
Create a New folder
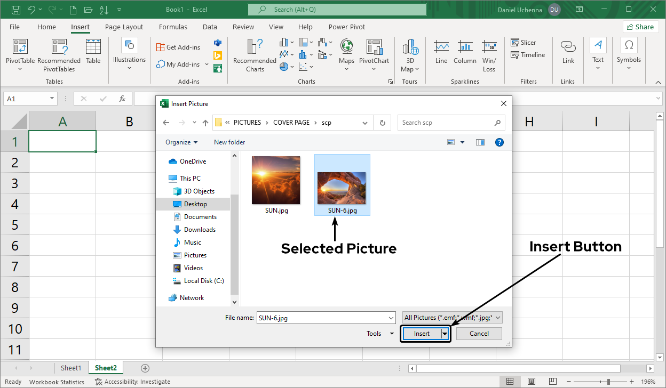click(x=229, y=142)
